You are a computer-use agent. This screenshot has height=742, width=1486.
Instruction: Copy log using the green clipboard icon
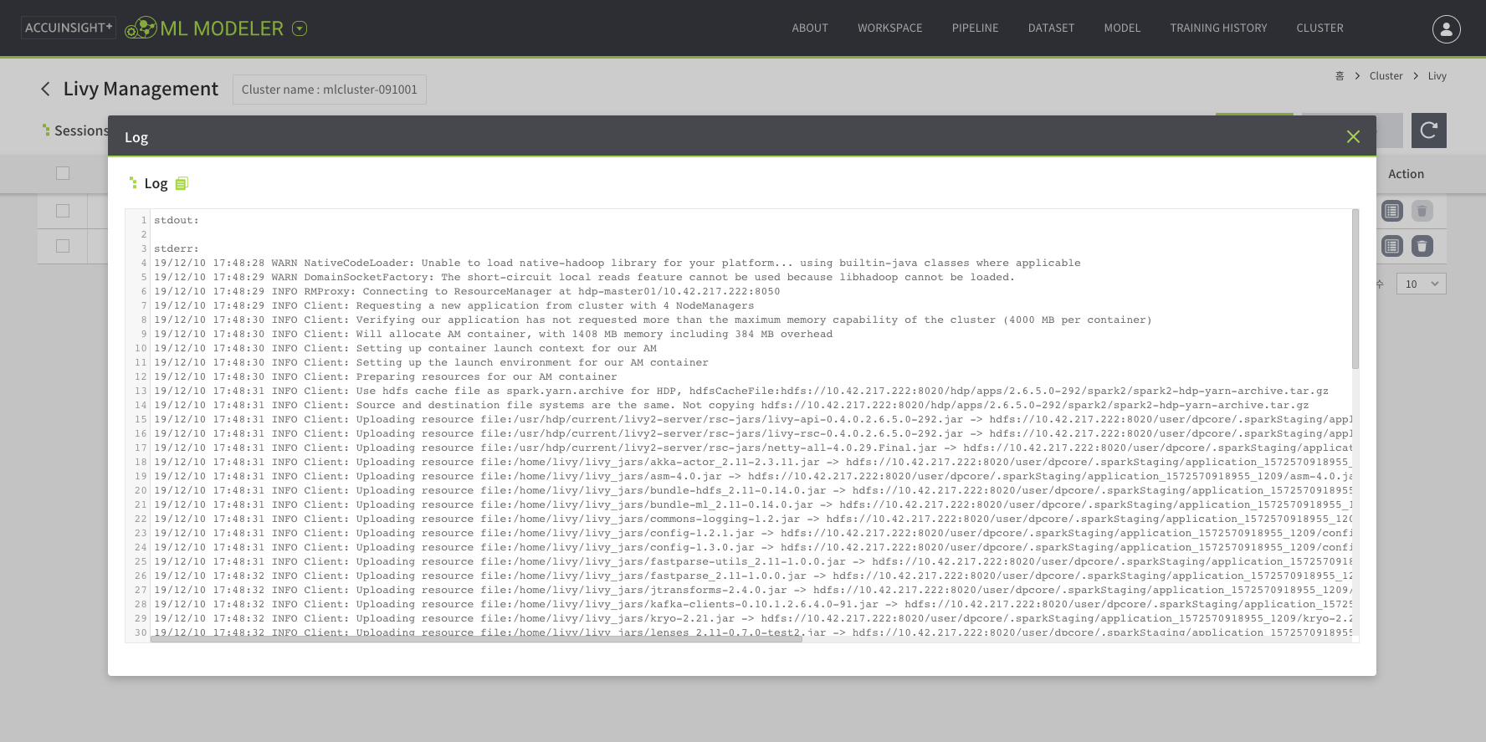(182, 183)
